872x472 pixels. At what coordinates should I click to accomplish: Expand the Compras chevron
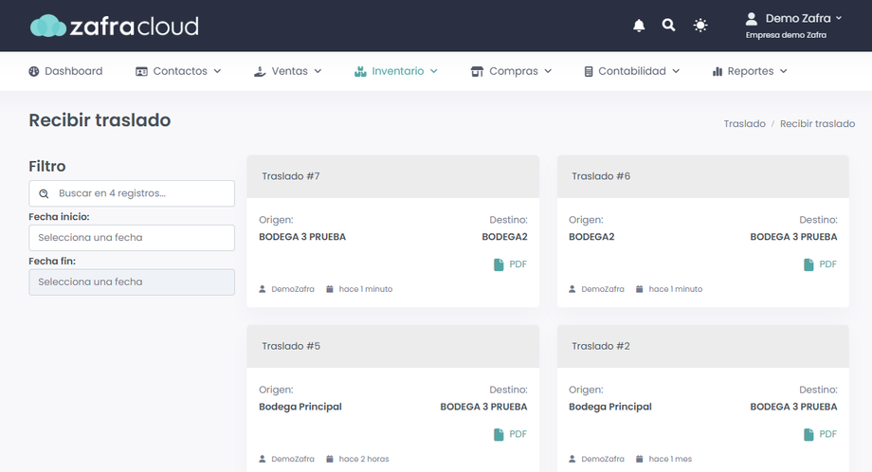tap(549, 71)
